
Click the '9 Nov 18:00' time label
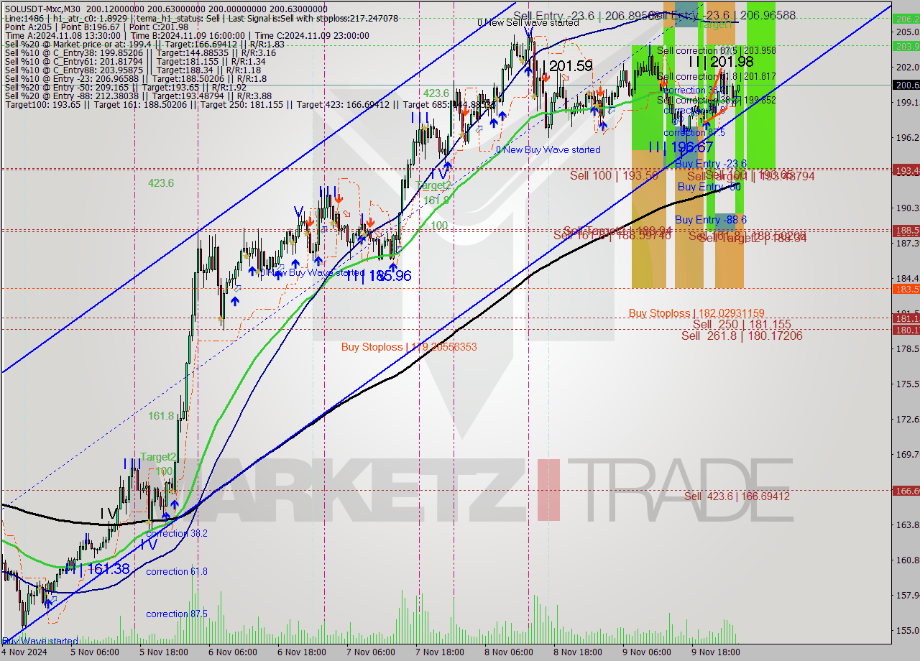[x=715, y=652]
